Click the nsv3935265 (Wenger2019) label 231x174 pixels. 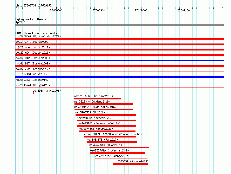coord(95,118)
